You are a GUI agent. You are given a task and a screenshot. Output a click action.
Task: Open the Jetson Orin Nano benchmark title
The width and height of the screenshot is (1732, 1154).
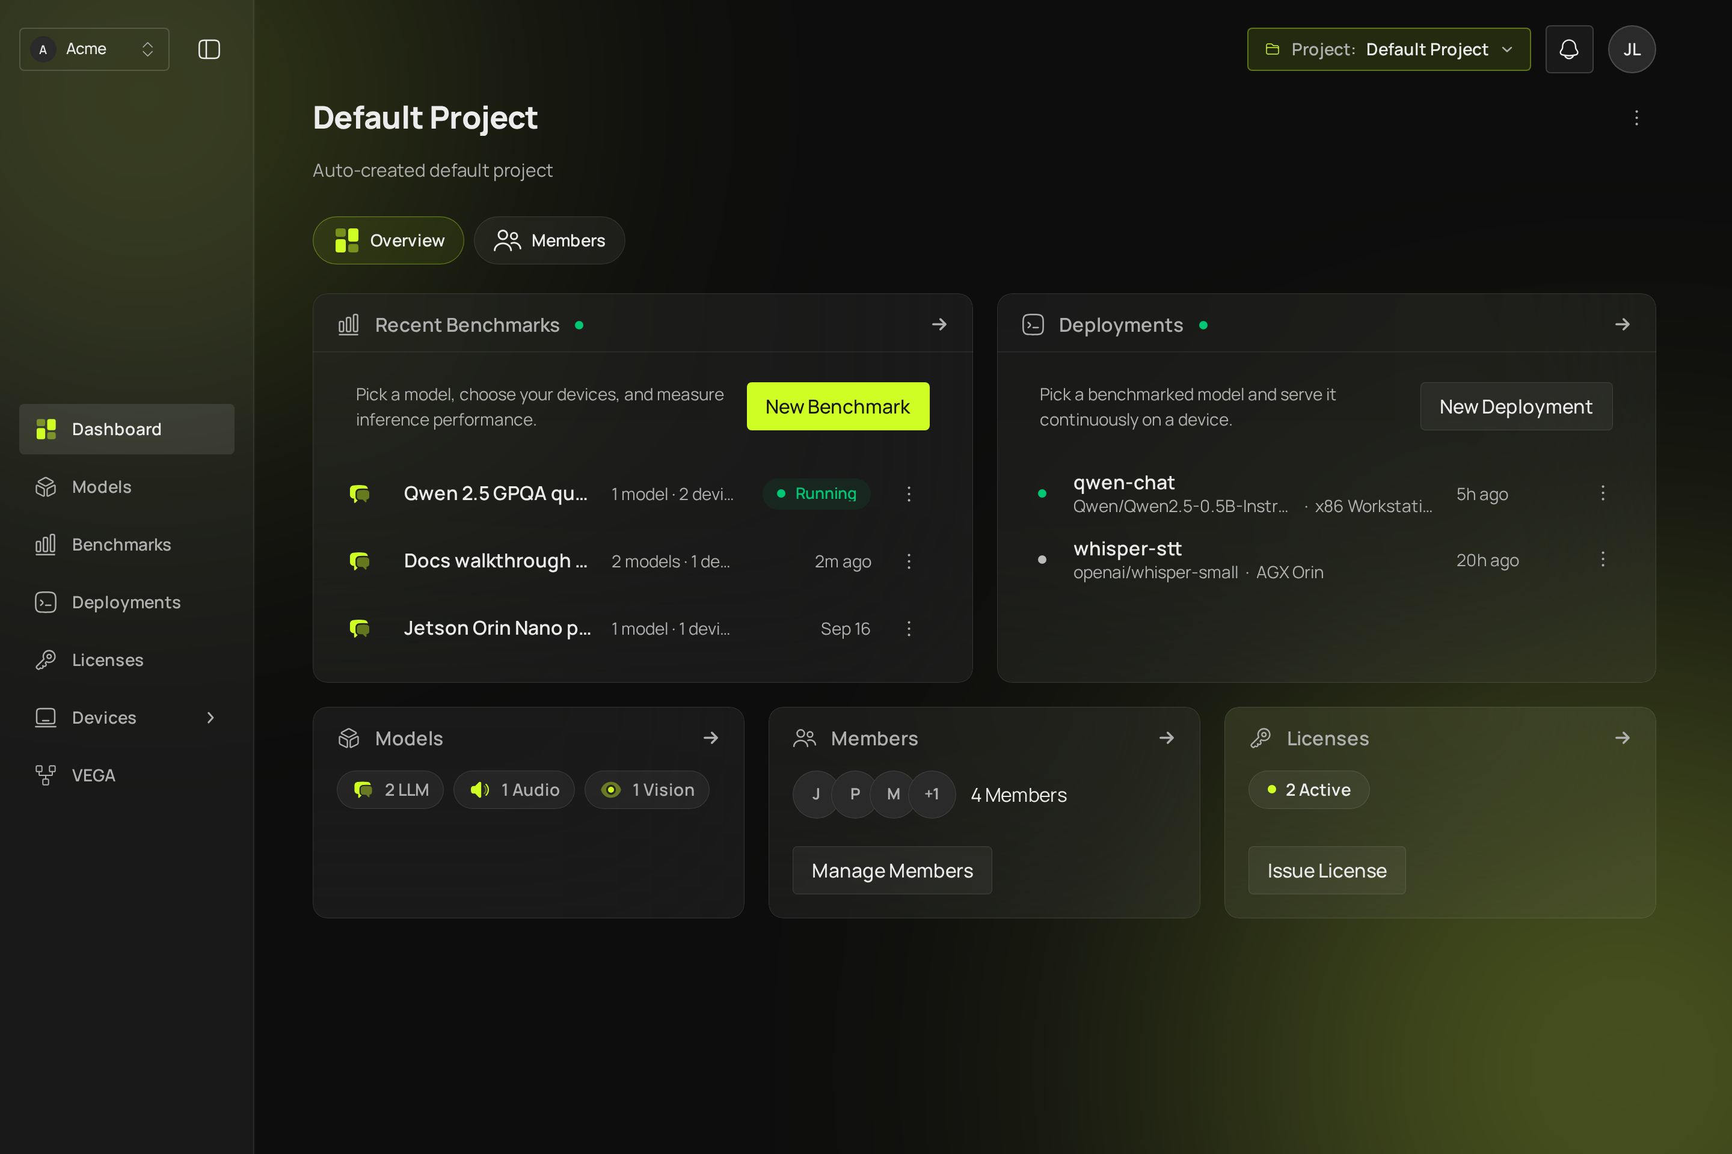(x=497, y=629)
